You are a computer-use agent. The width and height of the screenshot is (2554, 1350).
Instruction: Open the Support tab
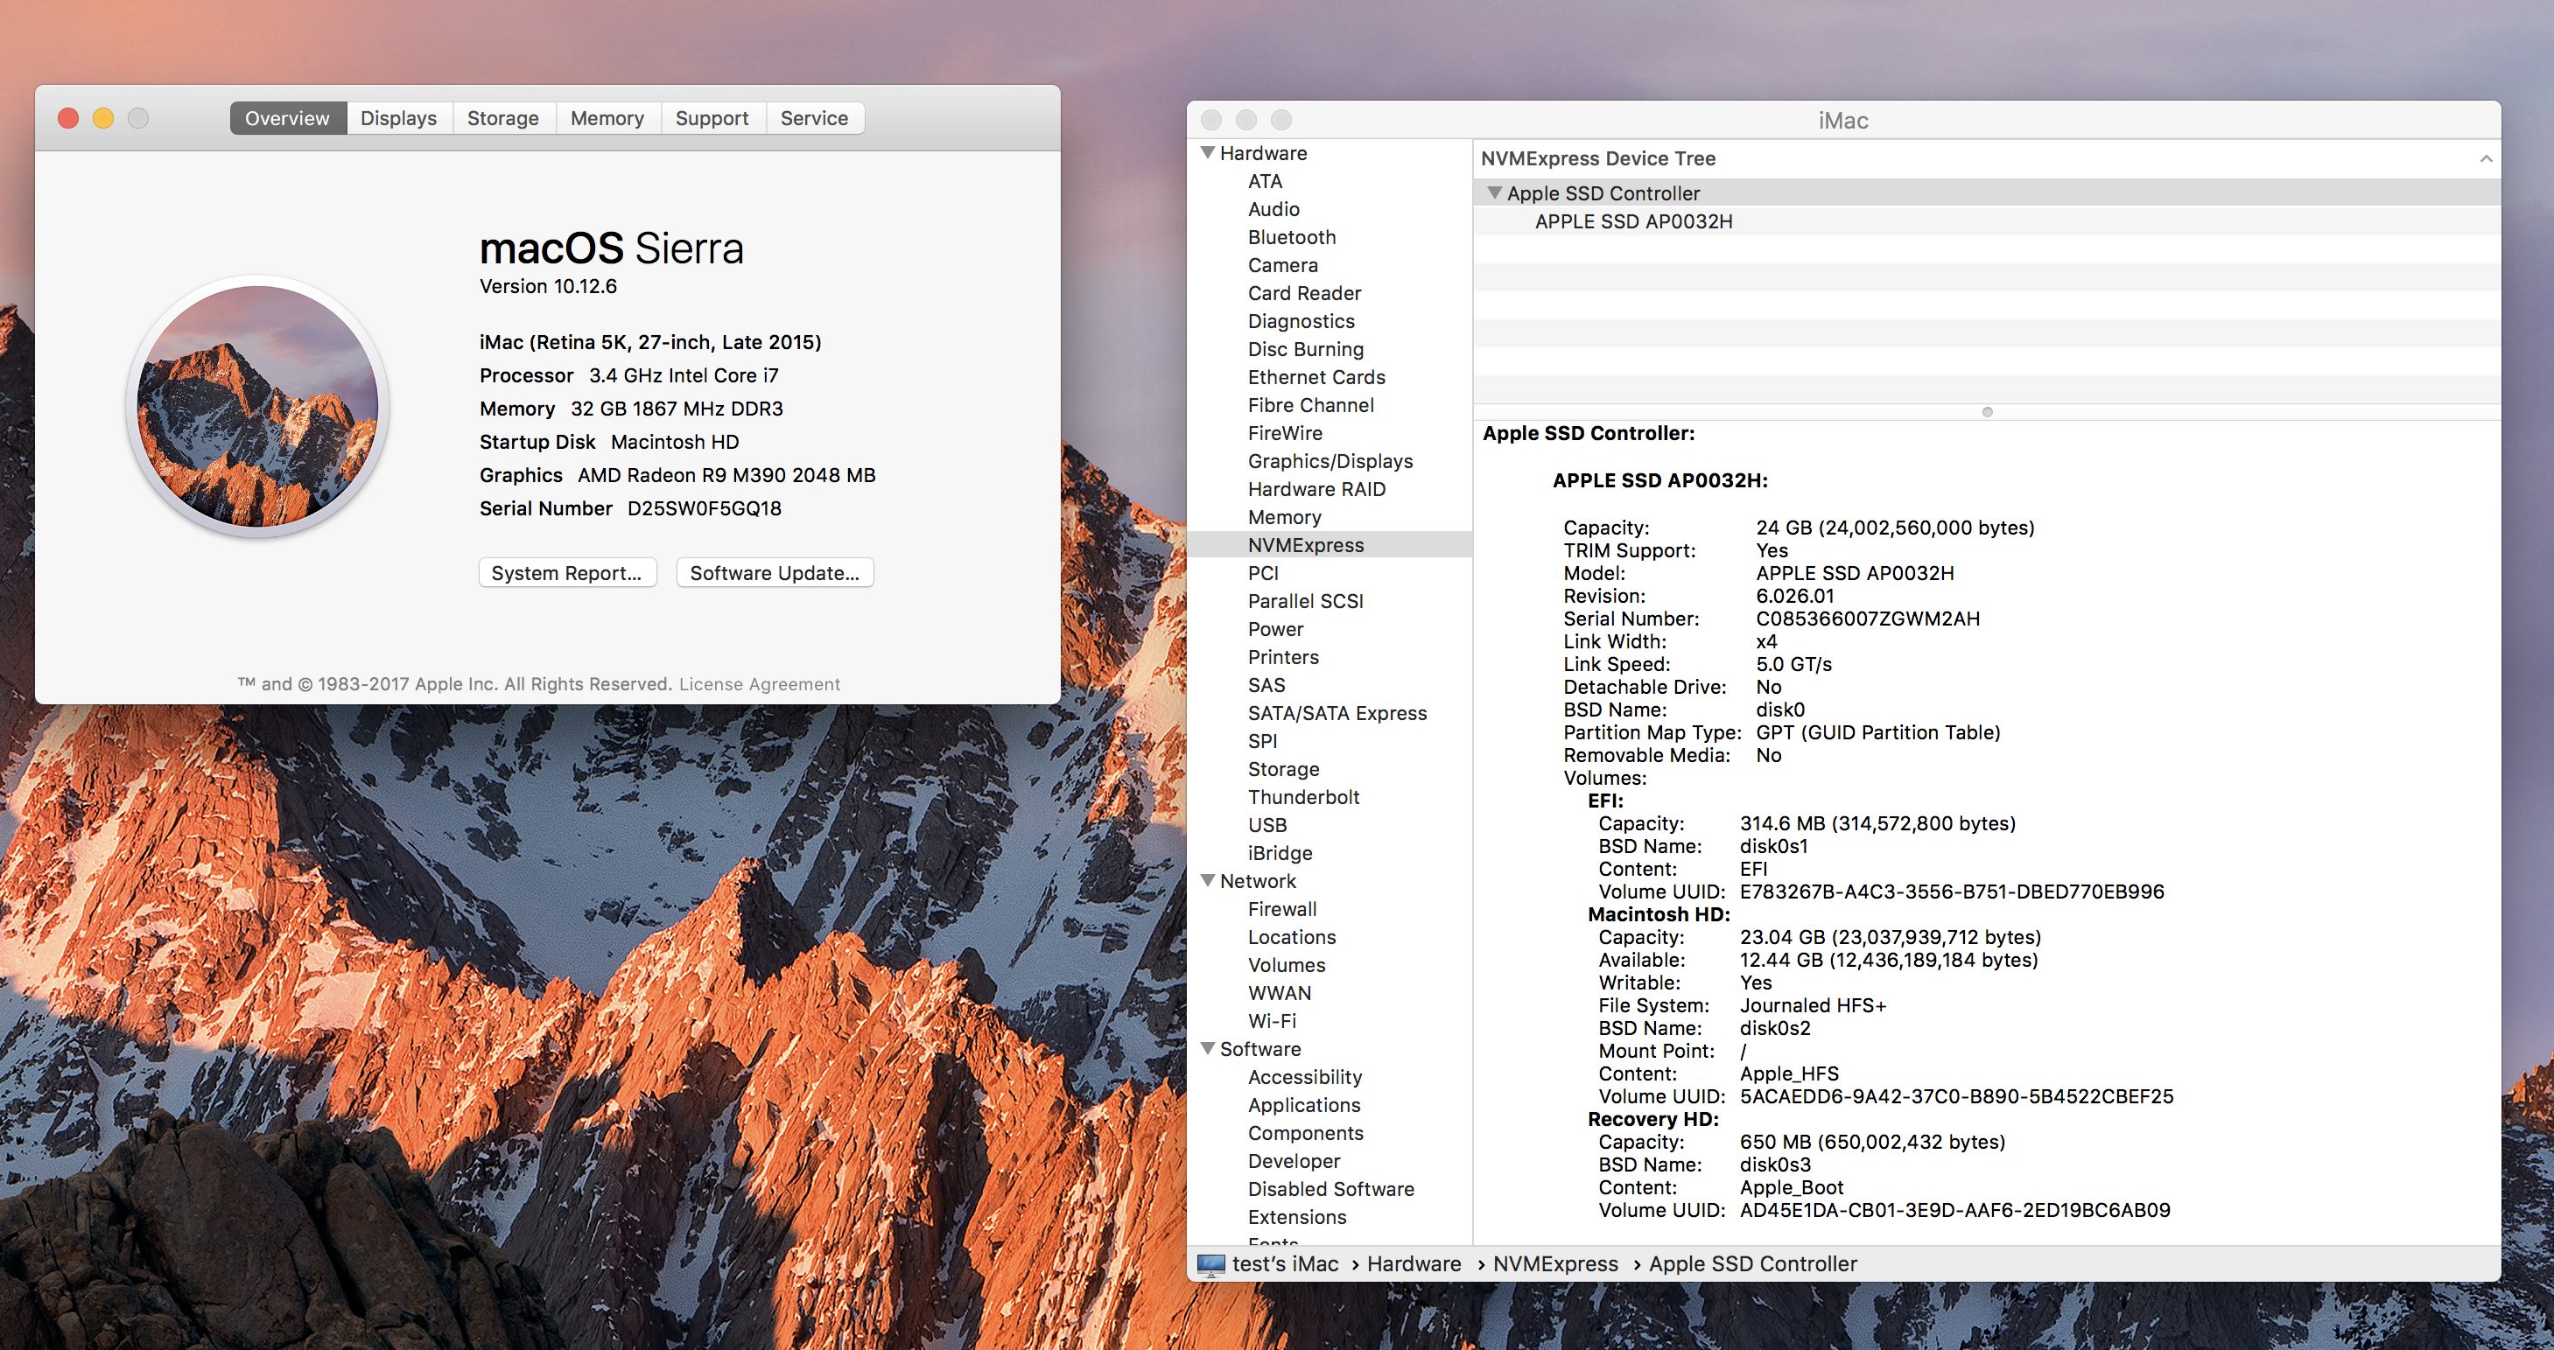coord(712,118)
